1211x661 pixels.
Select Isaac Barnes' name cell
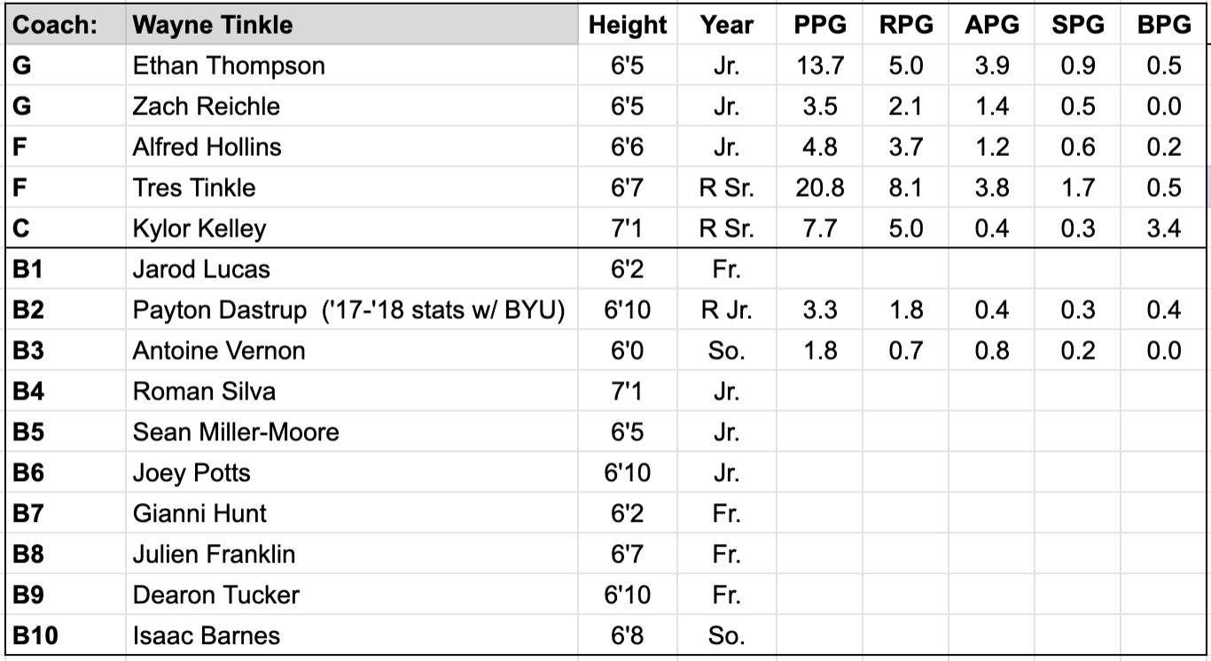351,636
